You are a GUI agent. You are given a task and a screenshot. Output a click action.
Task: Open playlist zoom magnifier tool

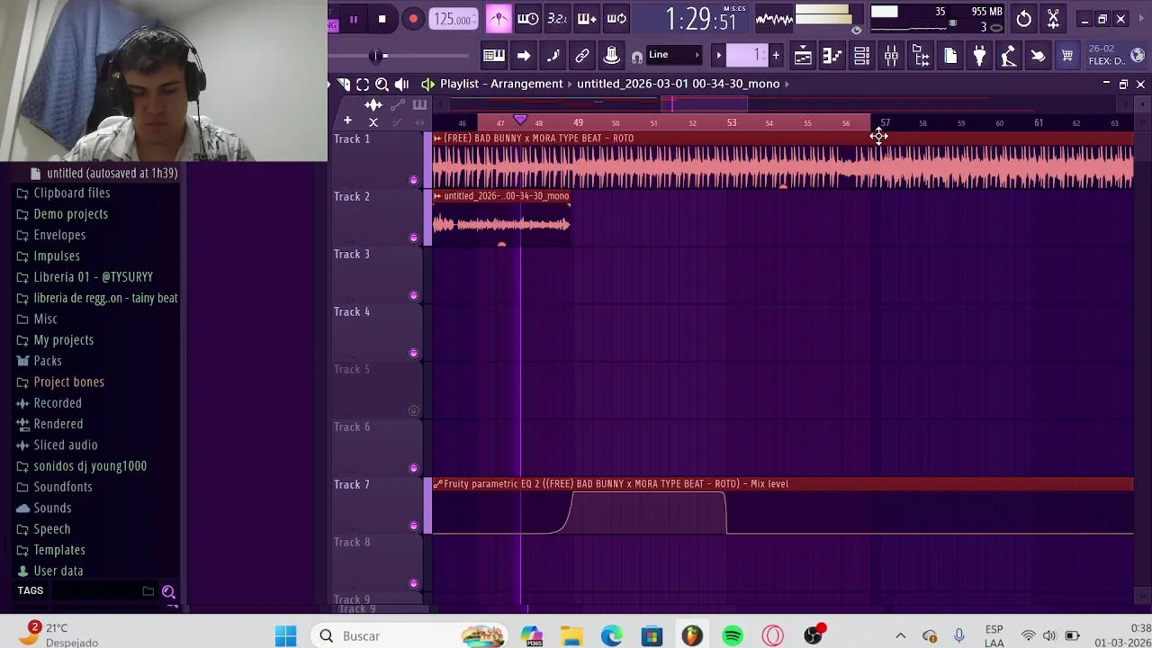click(x=382, y=84)
